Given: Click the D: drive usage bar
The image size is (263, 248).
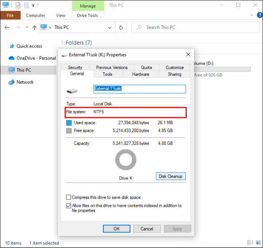Looking at the screenshot, I should click(x=222, y=69).
